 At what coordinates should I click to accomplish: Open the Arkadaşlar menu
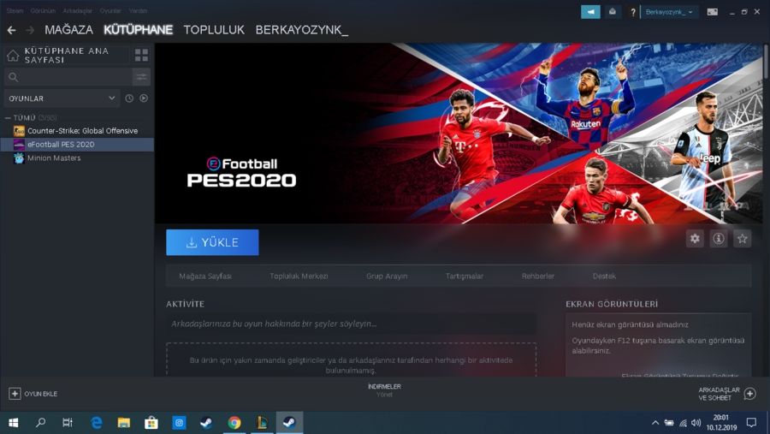point(77,11)
